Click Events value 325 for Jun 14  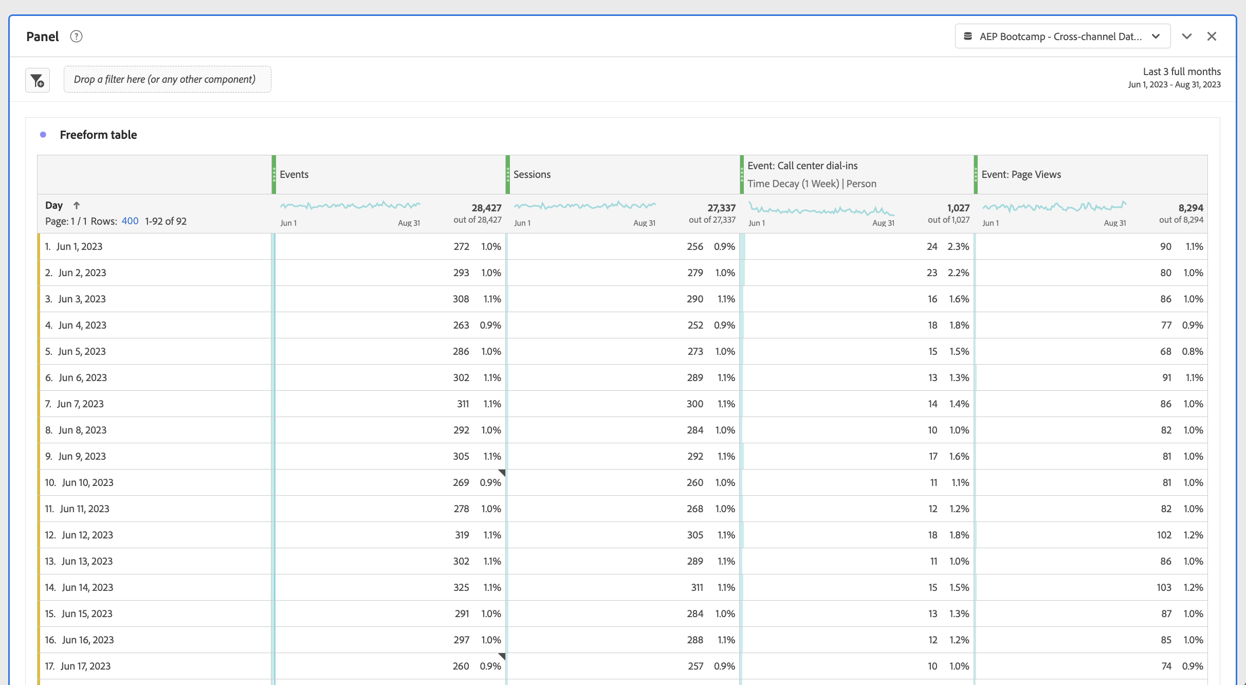click(461, 587)
